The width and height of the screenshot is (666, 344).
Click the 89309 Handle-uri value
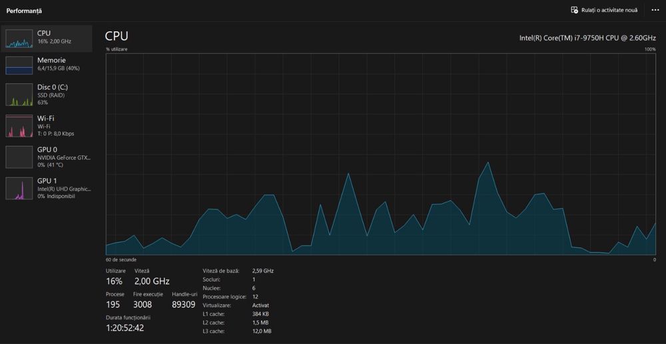tap(184, 305)
